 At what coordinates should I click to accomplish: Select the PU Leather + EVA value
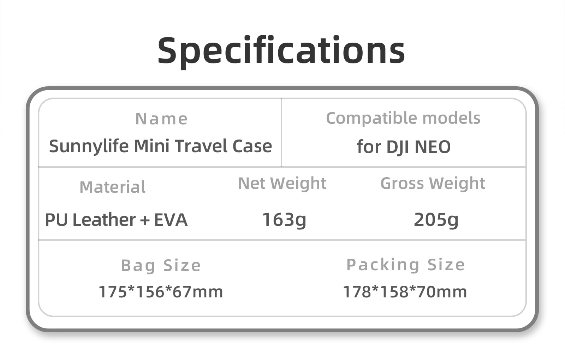point(116,220)
